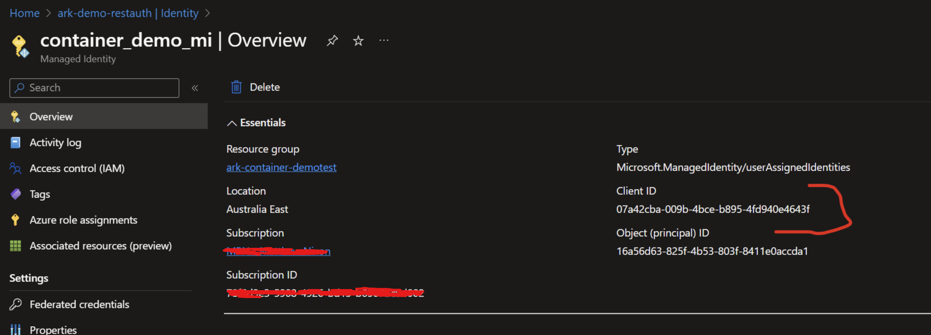This screenshot has height=335, width=931.
Task: Click the Managed Identity key logo
Action: tap(20, 46)
